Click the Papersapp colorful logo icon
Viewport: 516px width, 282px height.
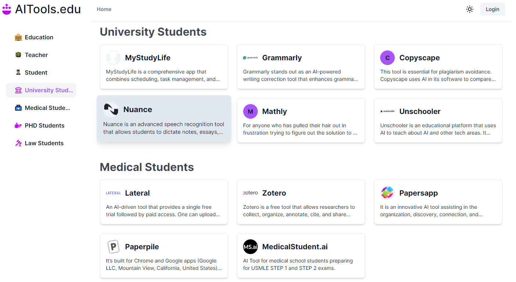387,193
